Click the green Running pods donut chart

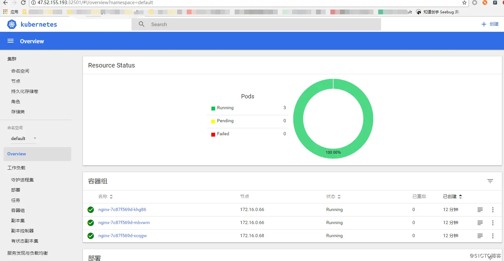pyautogui.click(x=333, y=119)
